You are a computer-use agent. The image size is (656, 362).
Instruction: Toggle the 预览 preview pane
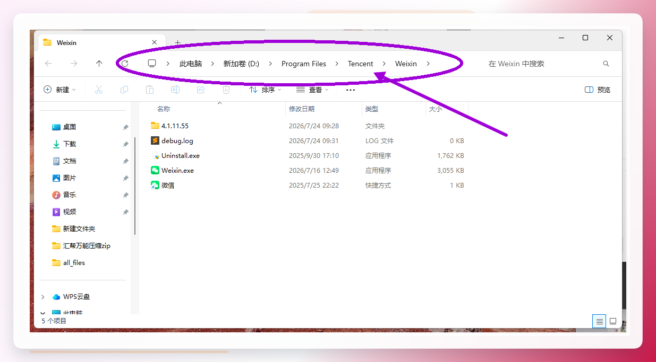(x=598, y=90)
